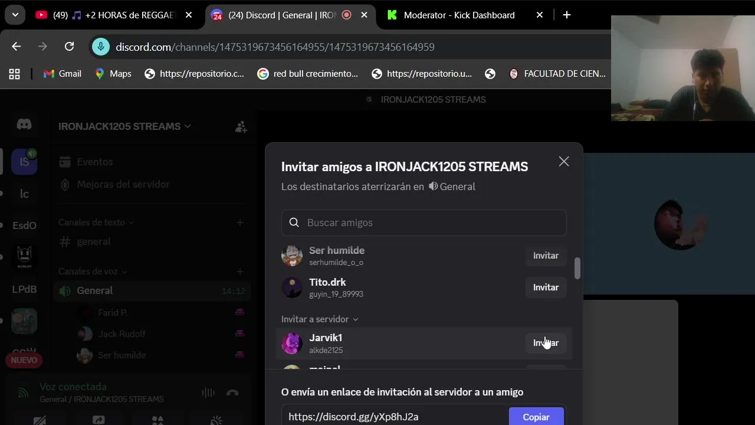Click share screen icon in voice panel
Viewport: 755px width, 425px height.
pyautogui.click(x=99, y=420)
